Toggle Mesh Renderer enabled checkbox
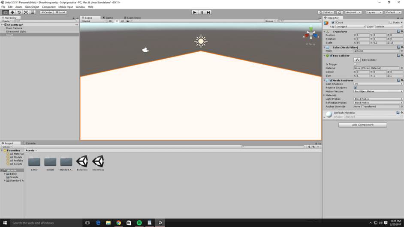Viewport: 404px width, 227px height. (x=331, y=80)
